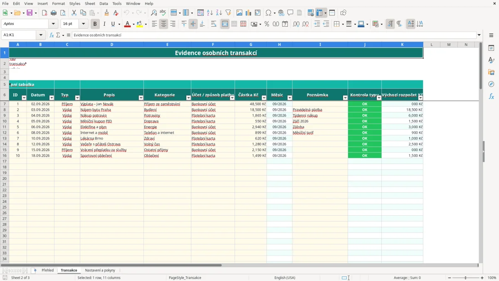Image resolution: width=499 pixels, height=281 pixels.
Task: Click the 100% zoom level
Action: click(492, 278)
